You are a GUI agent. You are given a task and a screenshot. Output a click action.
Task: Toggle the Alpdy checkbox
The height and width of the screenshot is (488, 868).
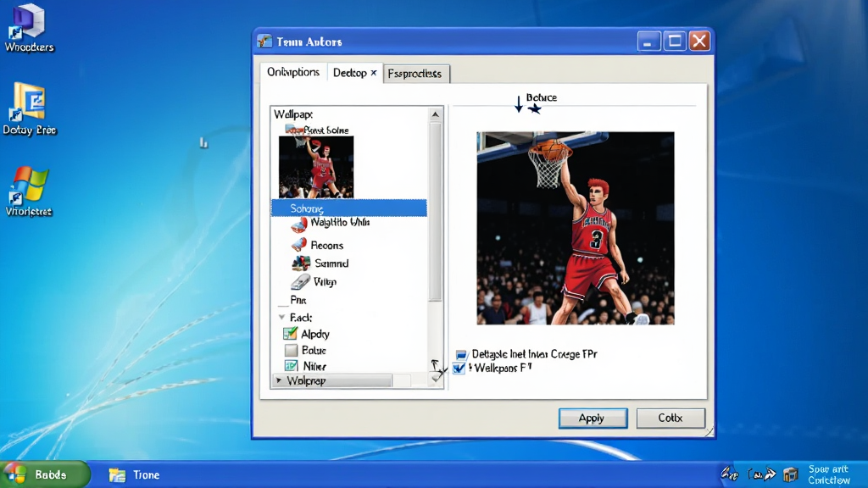click(291, 334)
